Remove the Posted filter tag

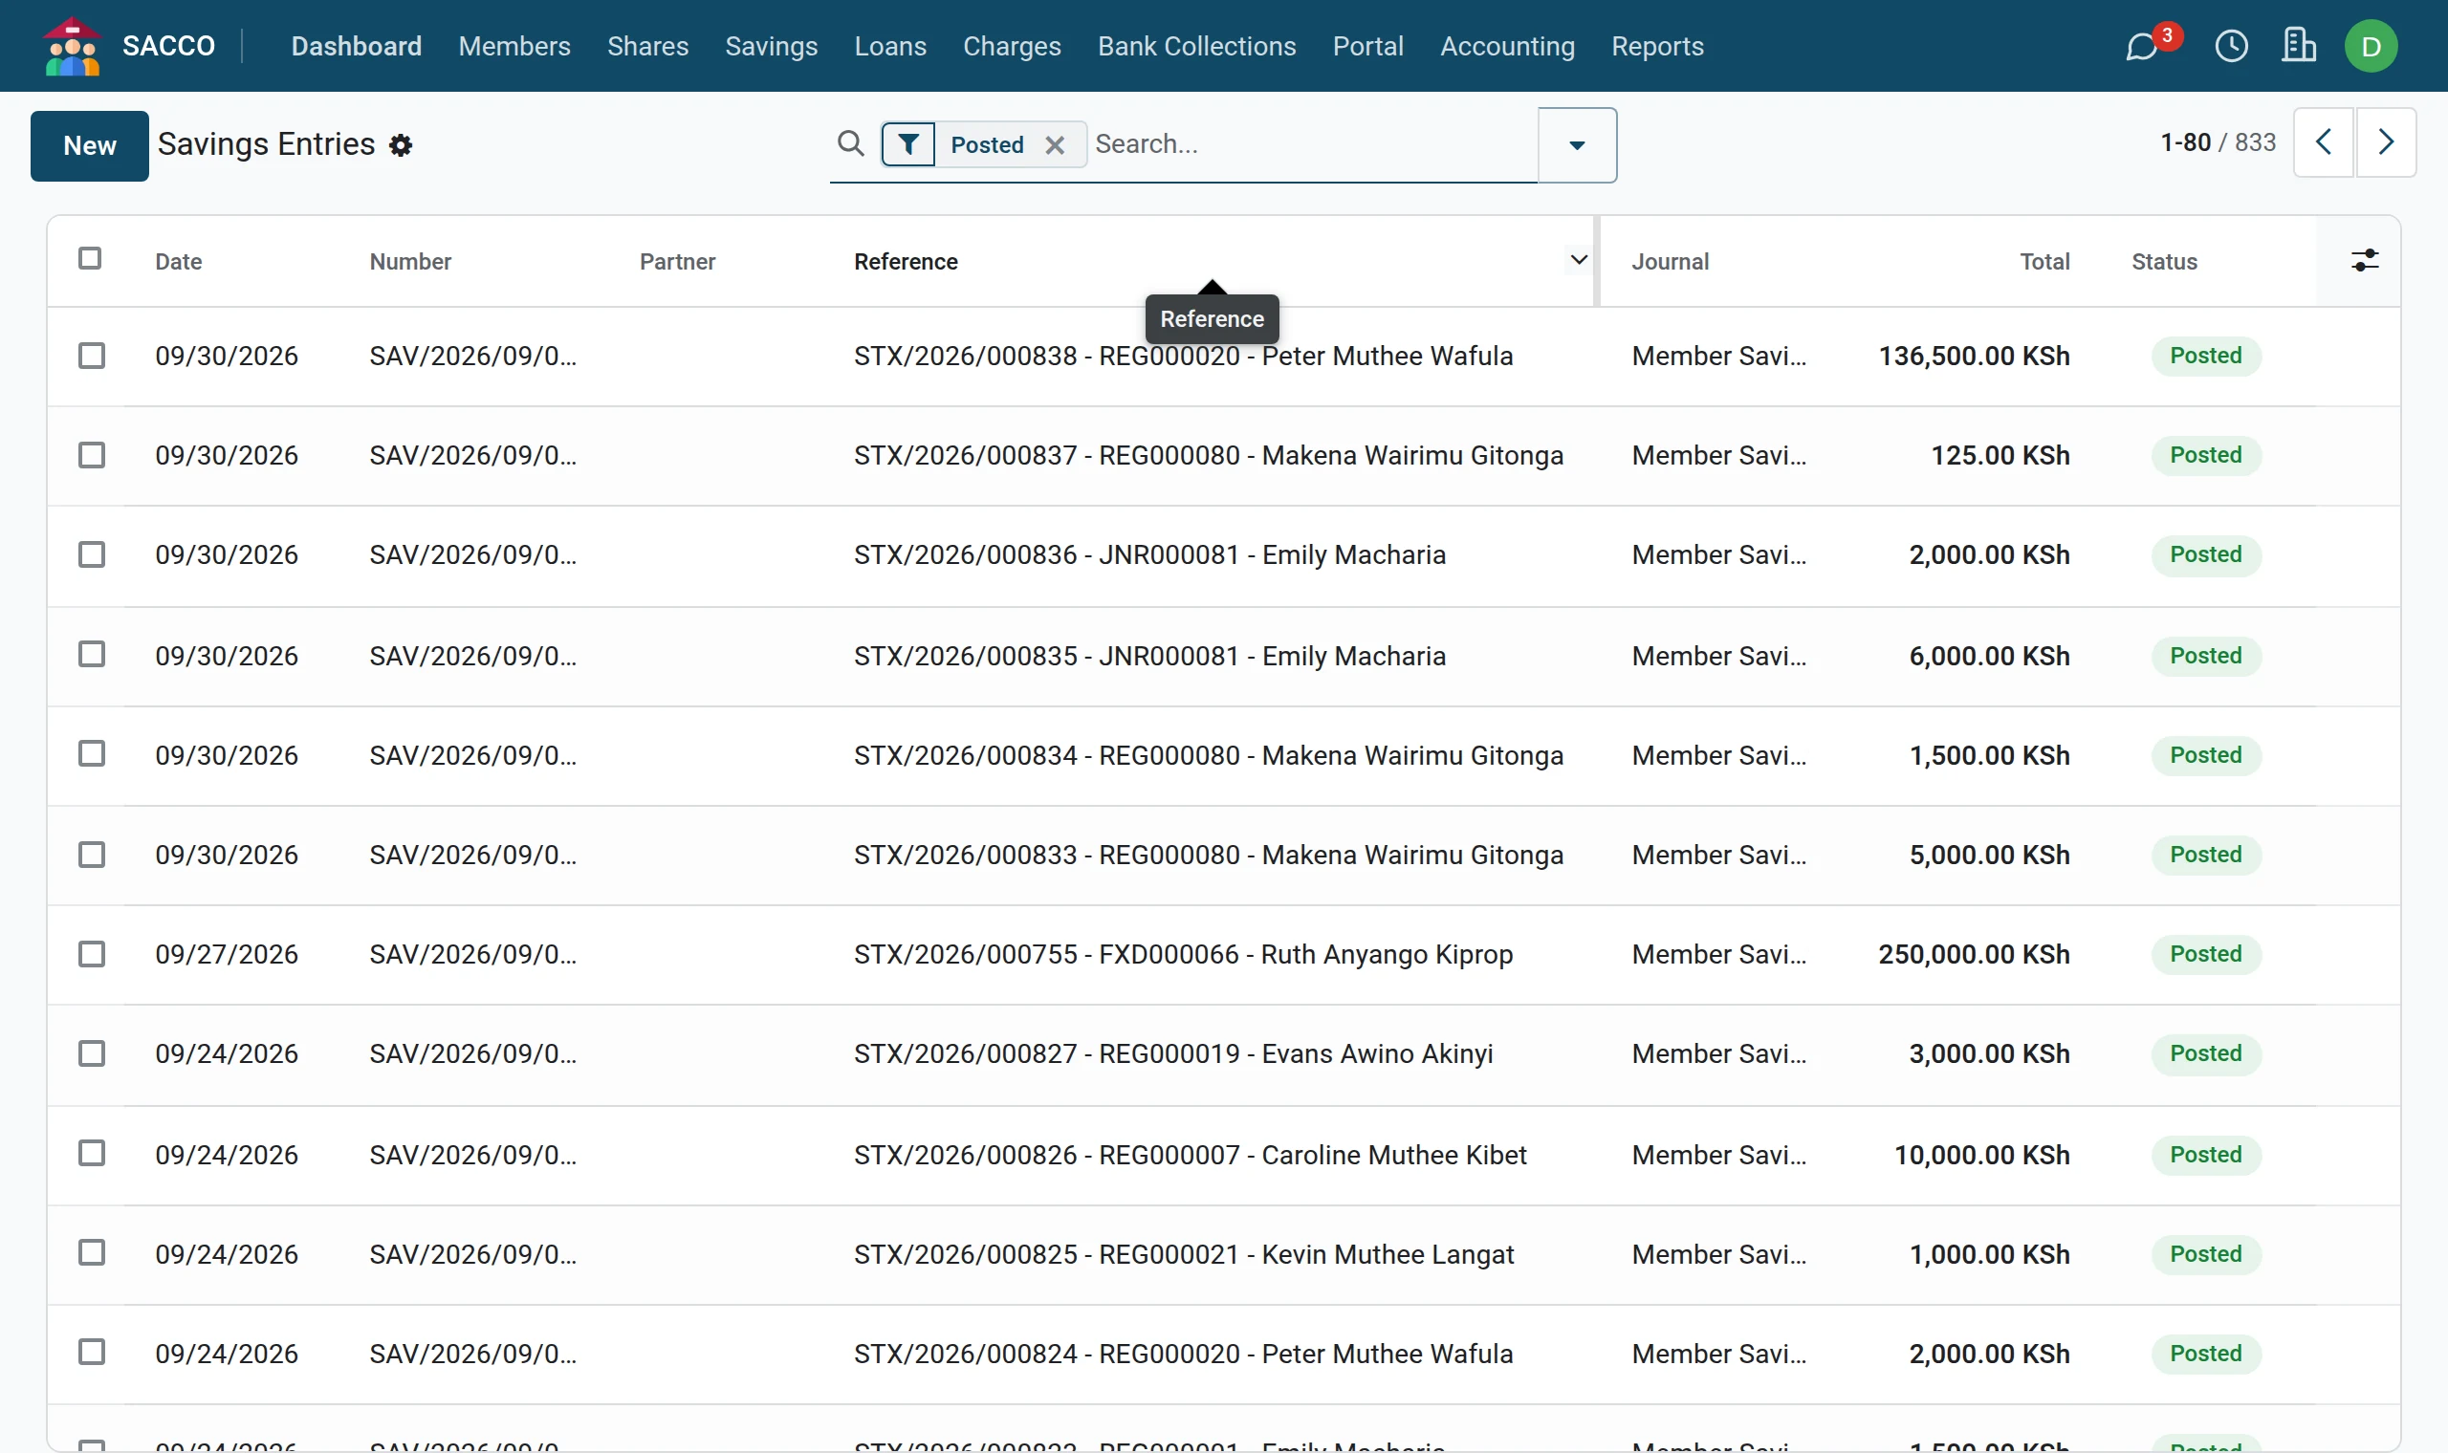pyautogui.click(x=1054, y=145)
